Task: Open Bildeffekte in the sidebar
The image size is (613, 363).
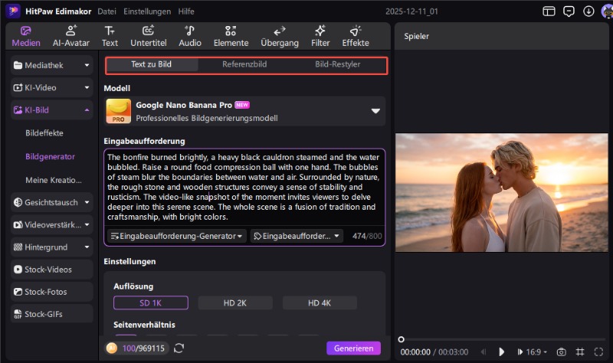Action: [x=44, y=132]
